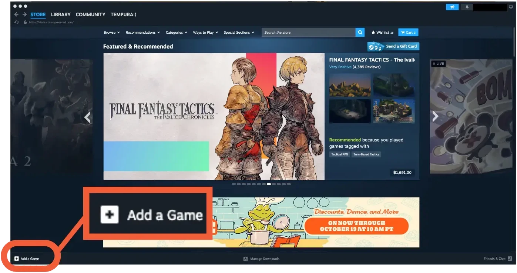Screen dimensions: 517x273
Task: Click the Tactical RPG tag
Action: coord(340,154)
